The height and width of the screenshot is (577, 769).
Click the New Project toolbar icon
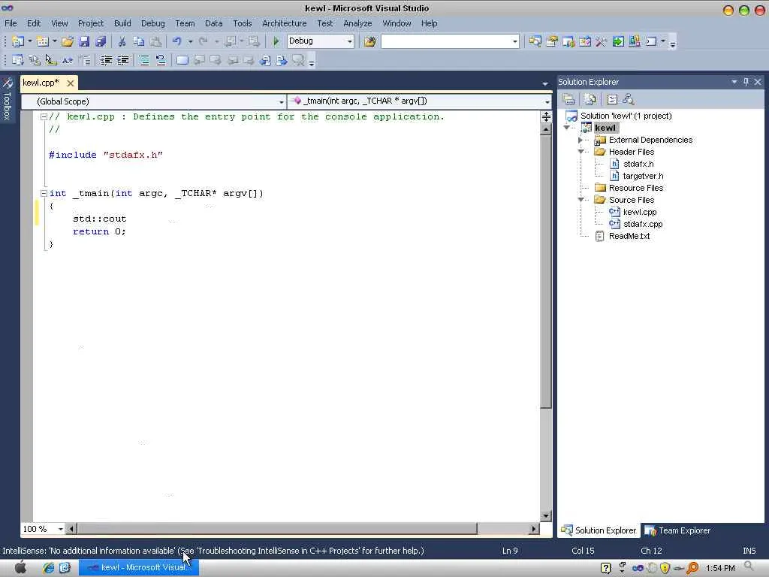pos(17,41)
